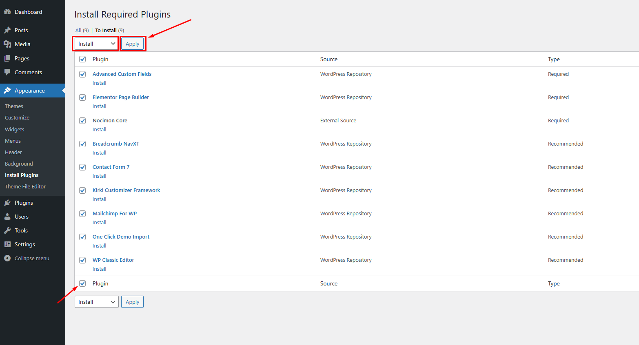Open the Theme File Editor submenu
This screenshot has height=345, width=639.
pyautogui.click(x=25, y=186)
